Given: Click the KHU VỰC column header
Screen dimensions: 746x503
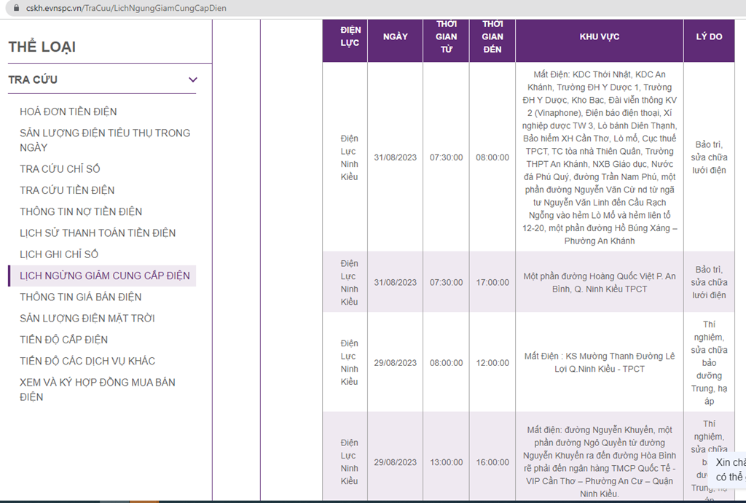Looking at the screenshot, I should tap(600, 36).
